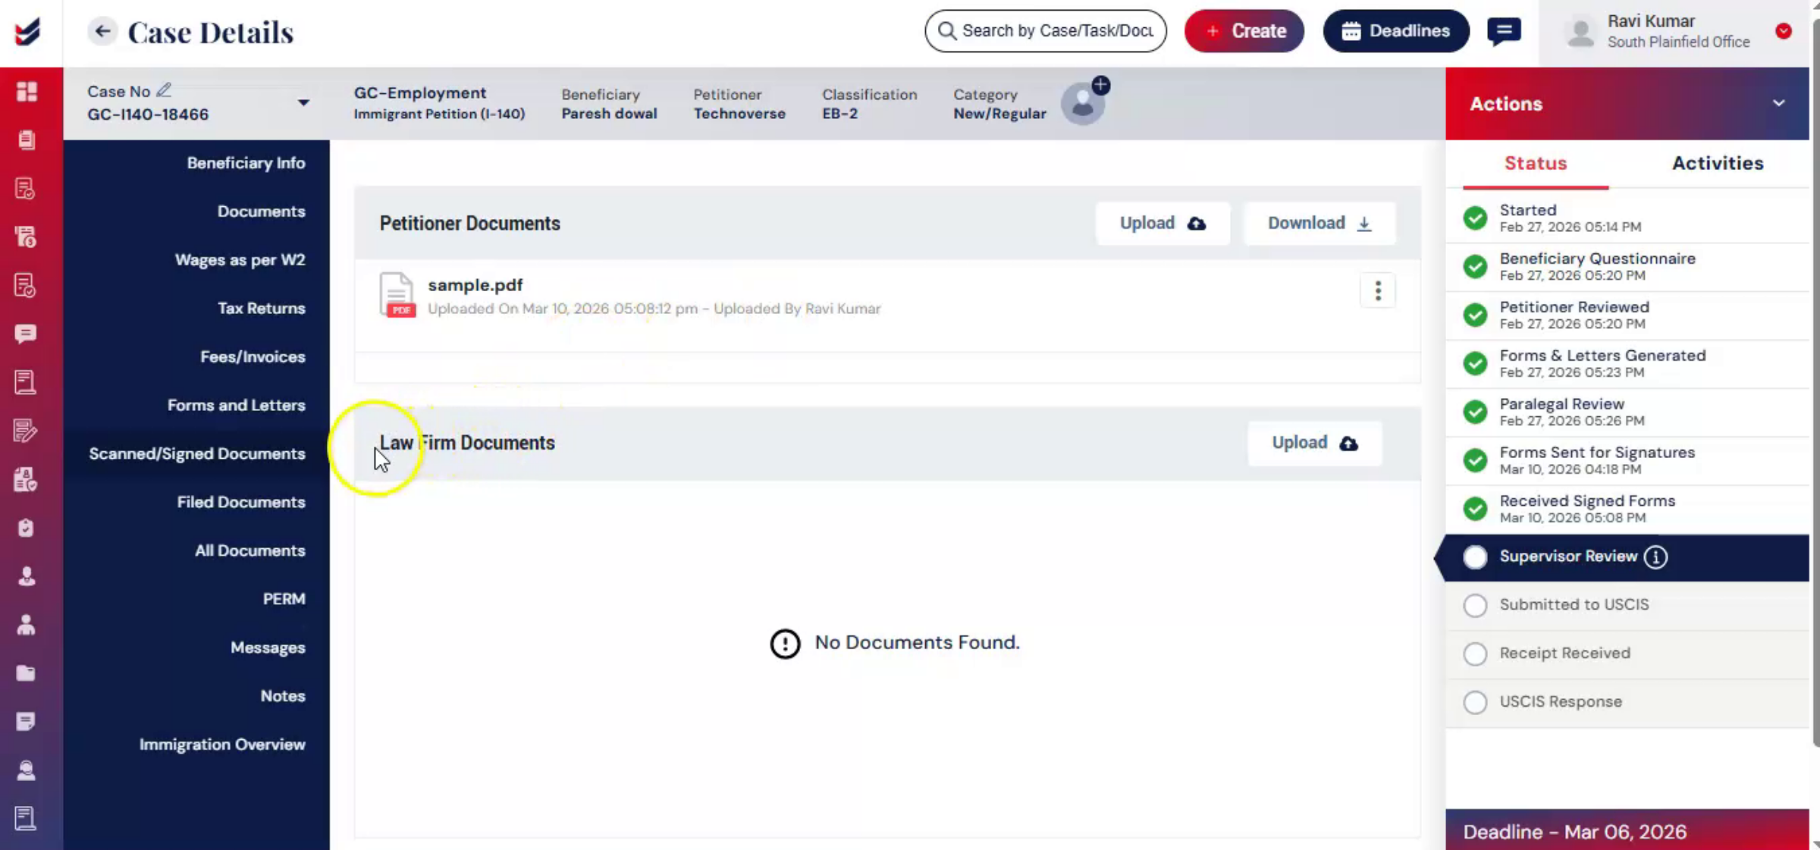Open Immigration Overview section

(x=221, y=745)
